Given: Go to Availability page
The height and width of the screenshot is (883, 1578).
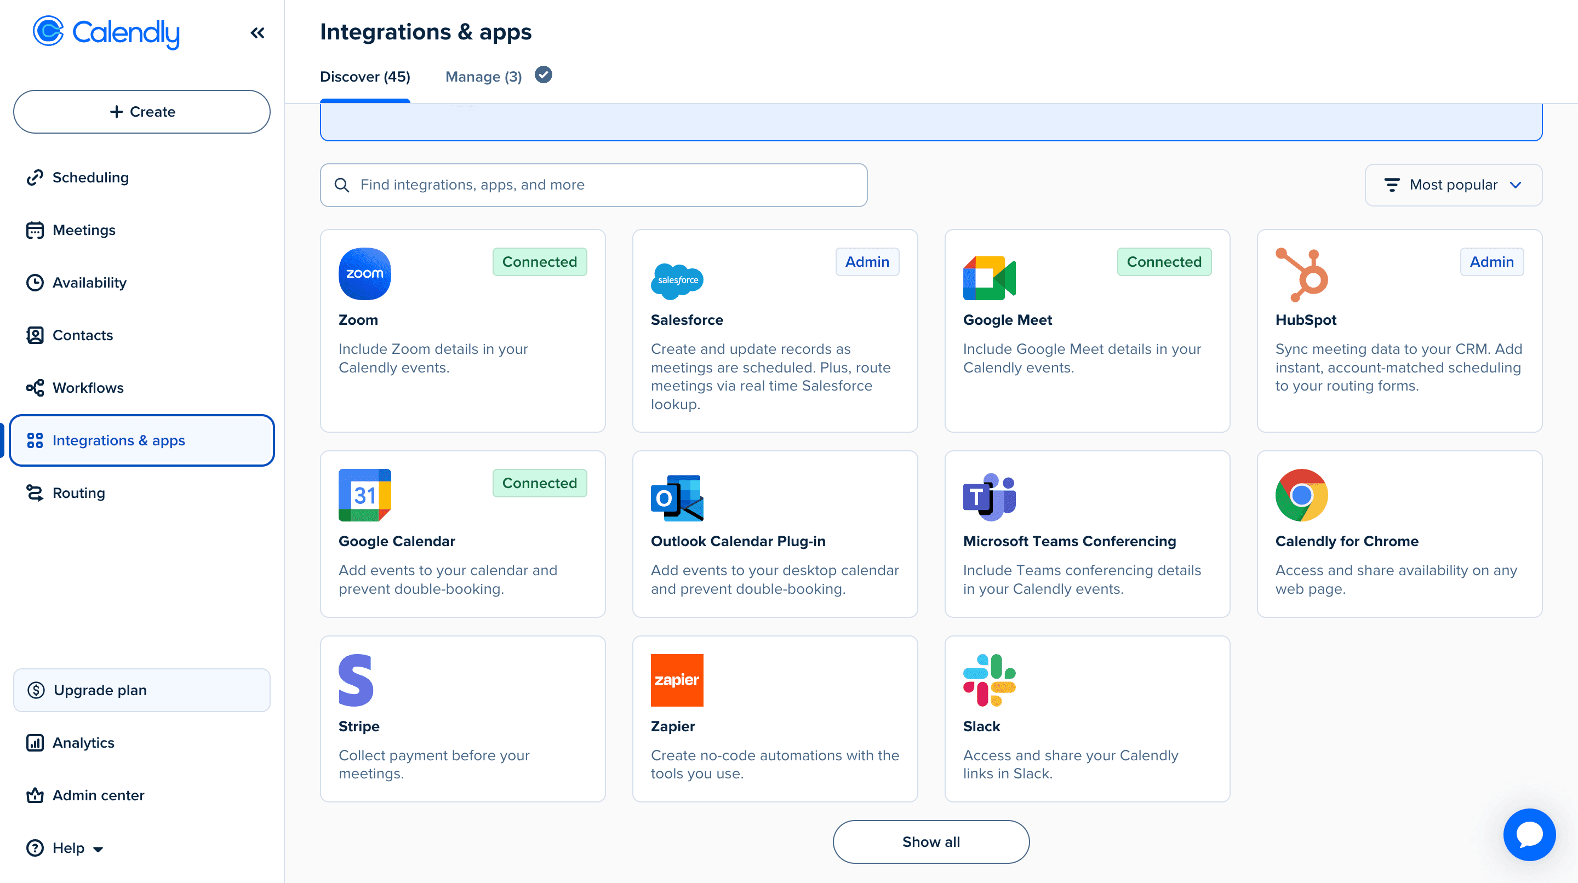Looking at the screenshot, I should click(x=141, y=283).
